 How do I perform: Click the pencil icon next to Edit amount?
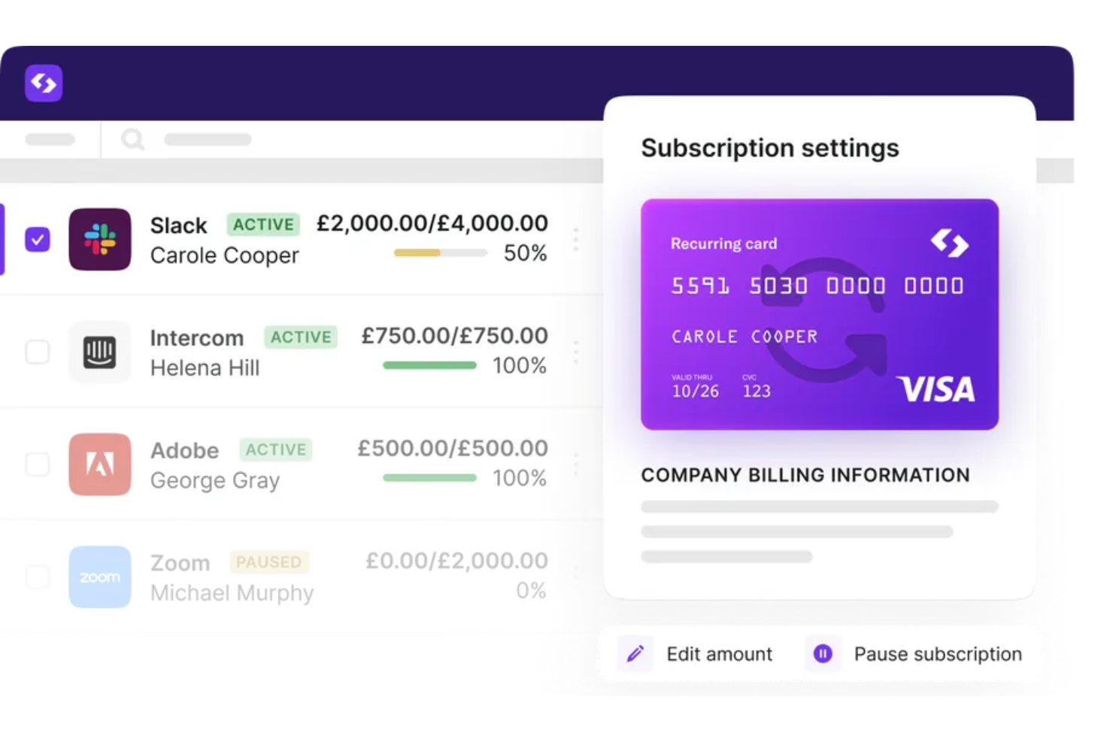[635, 653]
